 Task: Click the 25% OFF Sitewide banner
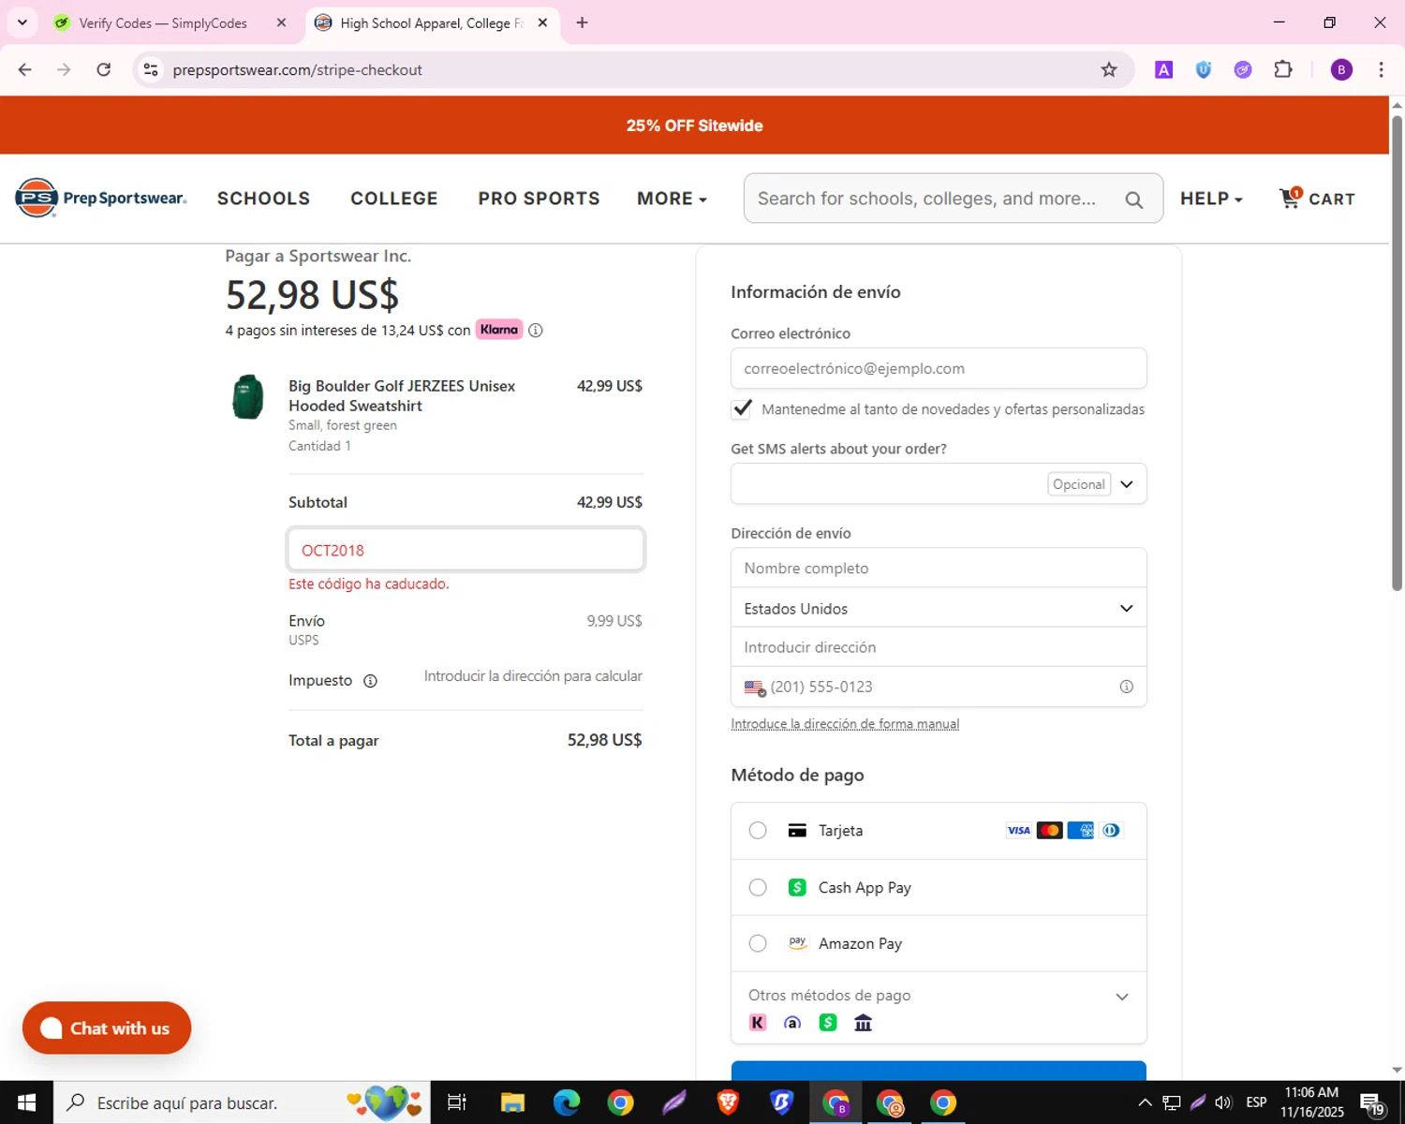[x=694, y=126]
